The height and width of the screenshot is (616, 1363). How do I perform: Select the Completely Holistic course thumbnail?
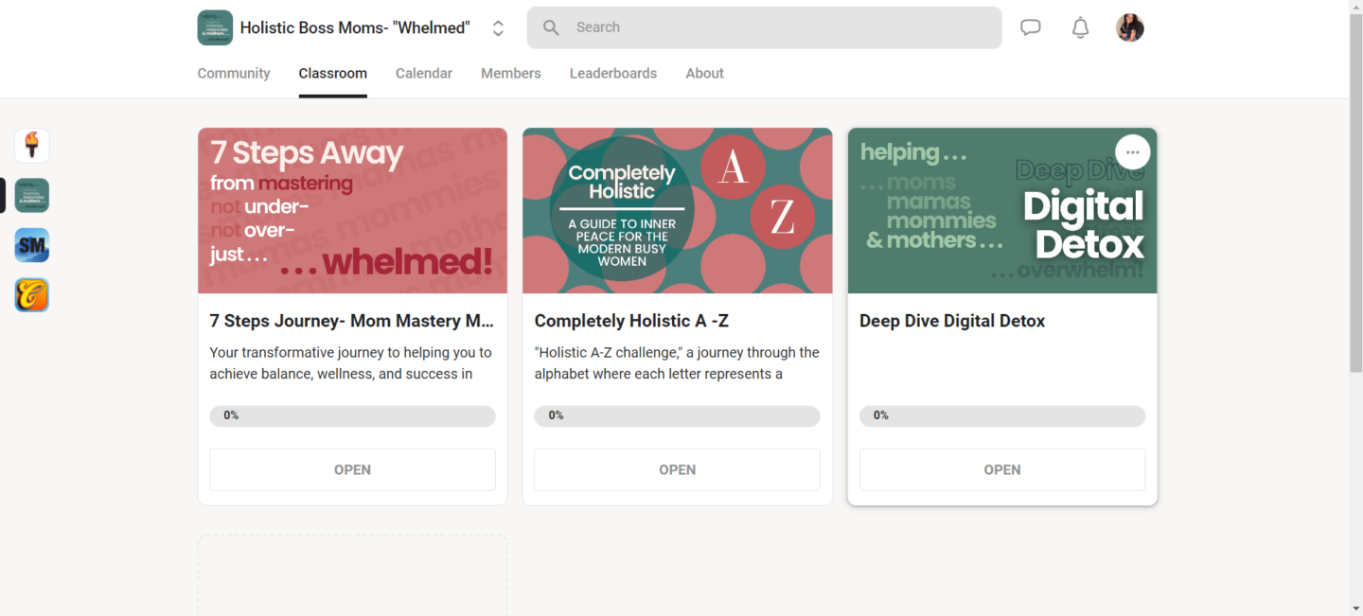(678, 211)
